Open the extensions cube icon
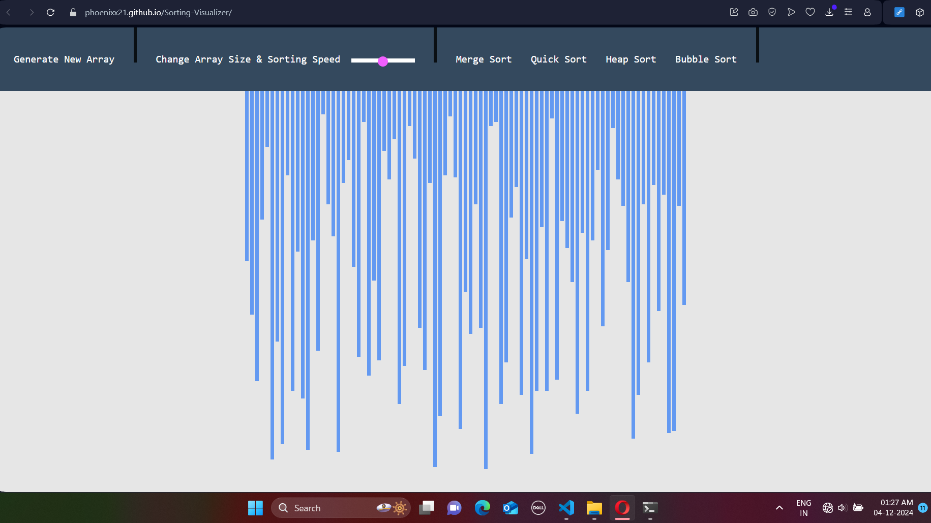 point(919,12)
